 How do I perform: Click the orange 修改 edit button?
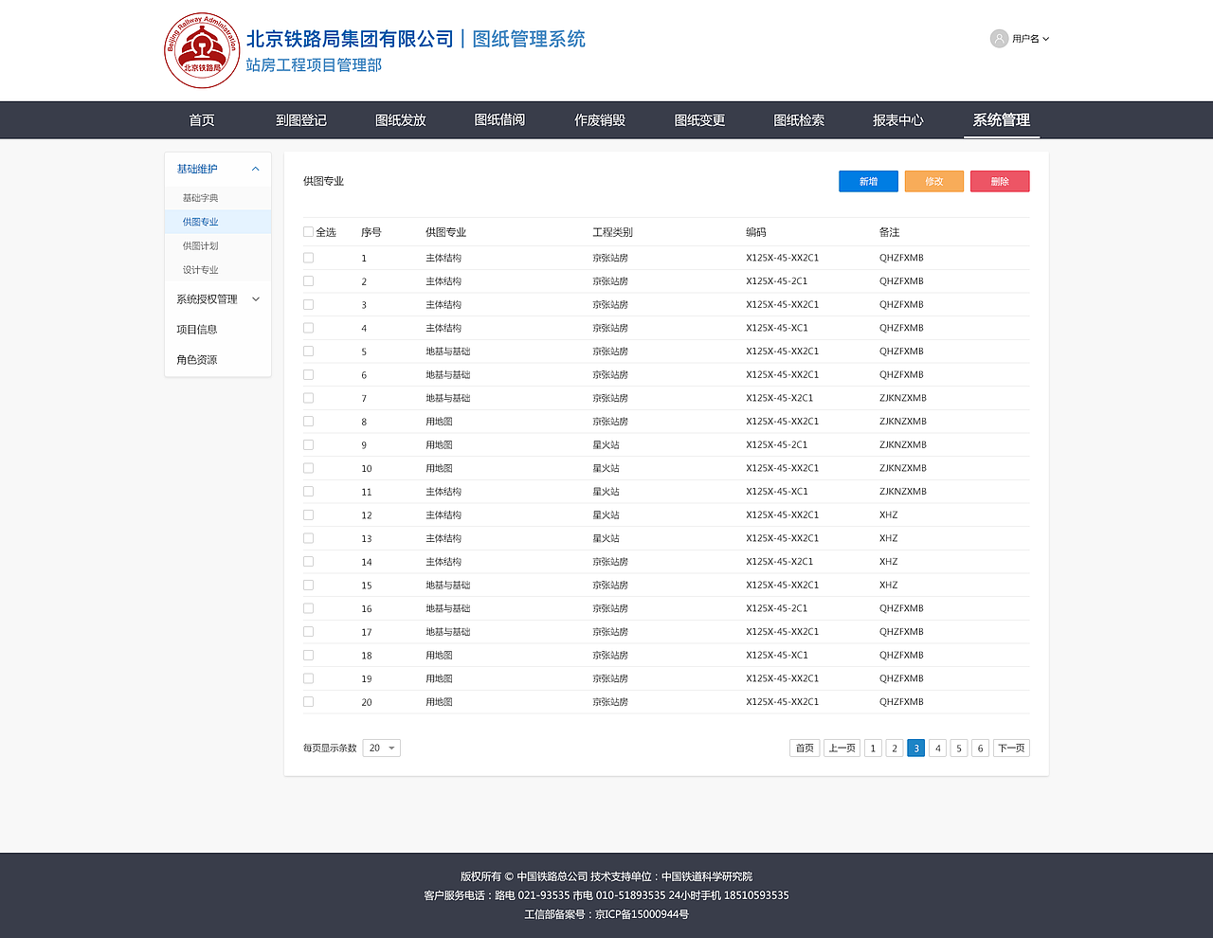[x=933, y=180]
